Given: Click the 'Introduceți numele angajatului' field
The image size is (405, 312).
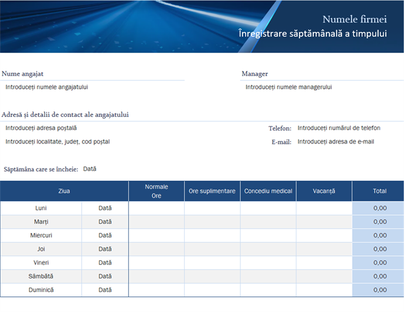Looking at the screenshot, I should pyautogui.click(x=47, y=87).
